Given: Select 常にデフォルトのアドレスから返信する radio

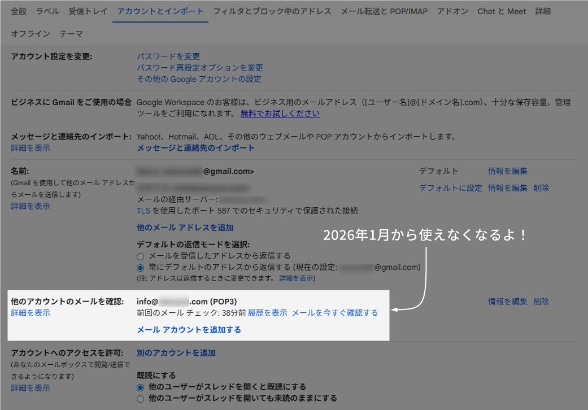Looking at the screenshot, I should coord(140,268).
